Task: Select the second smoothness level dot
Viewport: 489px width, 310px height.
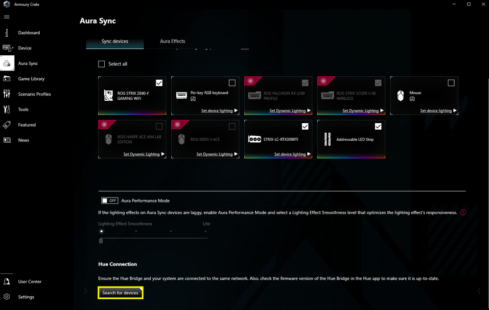Action: pyautogui.click(x=136, y=231)
